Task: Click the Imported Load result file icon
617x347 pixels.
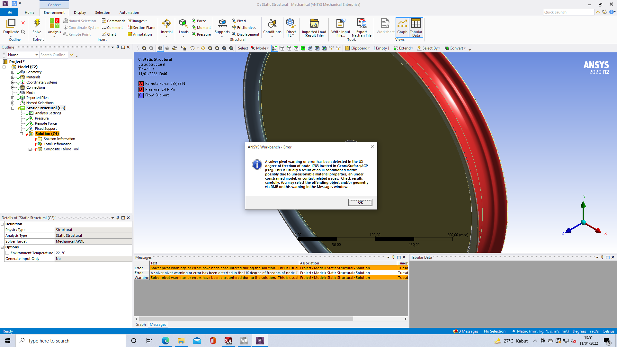Action: click(x=314, y=24)
